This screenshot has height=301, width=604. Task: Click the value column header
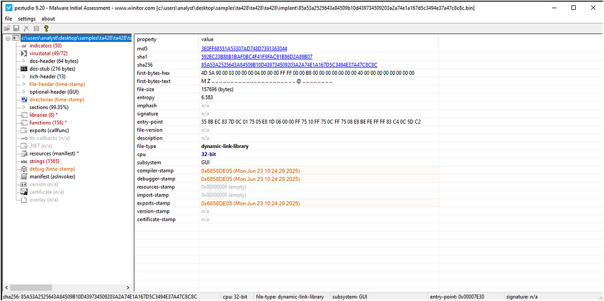pyautogui.click(x=319, y=39)
